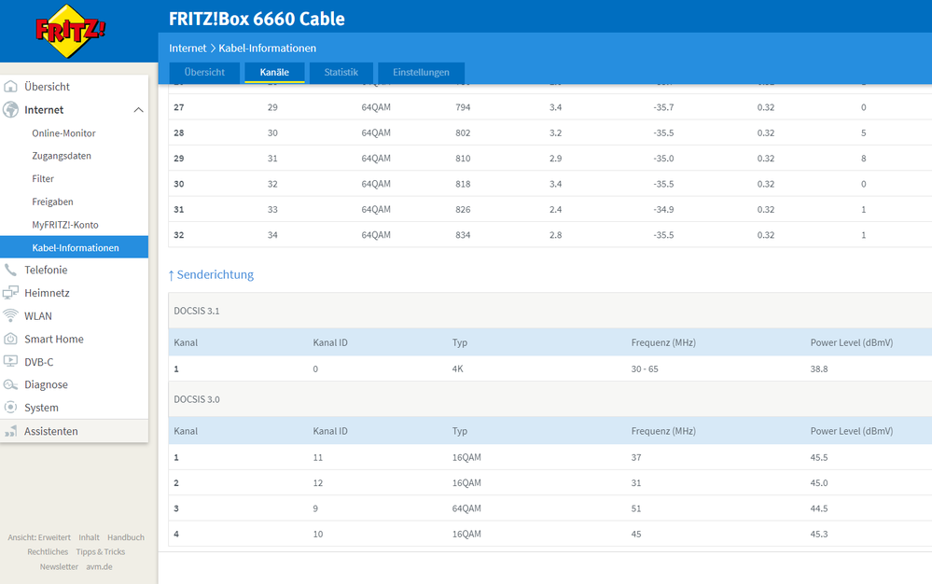The height and width of the screenshot is (584, 932).
Task: Click Power Level header in DOCSIS 3.1 table
Action: (x=852, y=342)
